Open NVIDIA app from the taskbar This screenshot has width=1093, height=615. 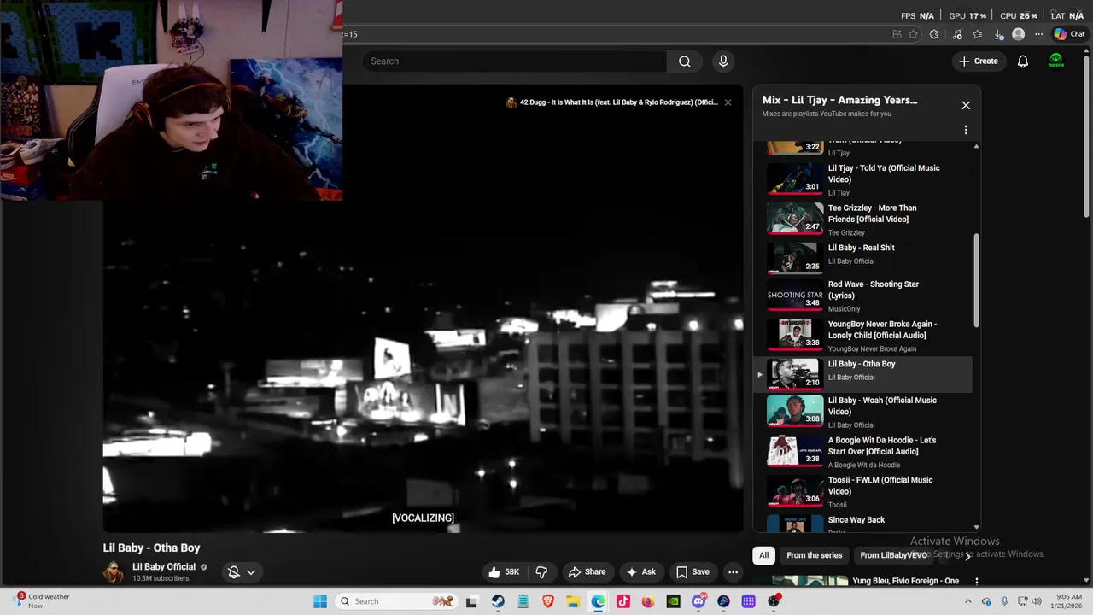click(673, 601)
